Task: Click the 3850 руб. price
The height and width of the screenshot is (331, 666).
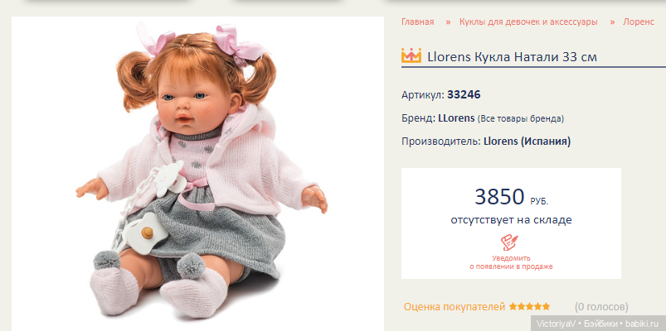Action: 511,197
